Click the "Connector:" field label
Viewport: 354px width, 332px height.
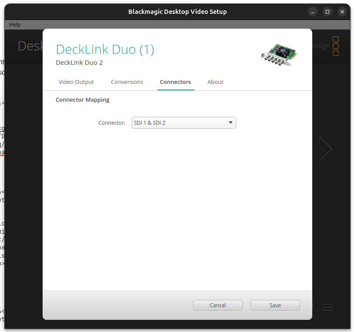112,123
